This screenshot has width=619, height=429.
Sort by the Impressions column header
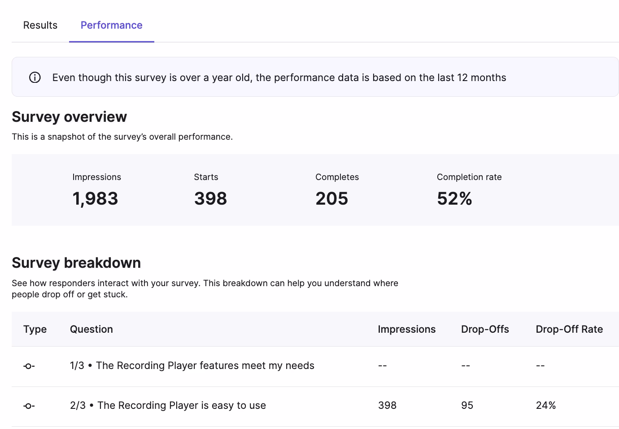(406, 329)
